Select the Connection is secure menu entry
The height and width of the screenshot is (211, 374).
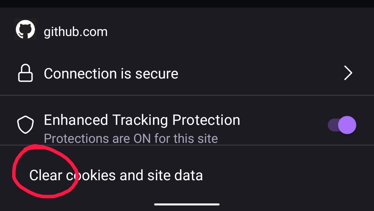[111, 73]
